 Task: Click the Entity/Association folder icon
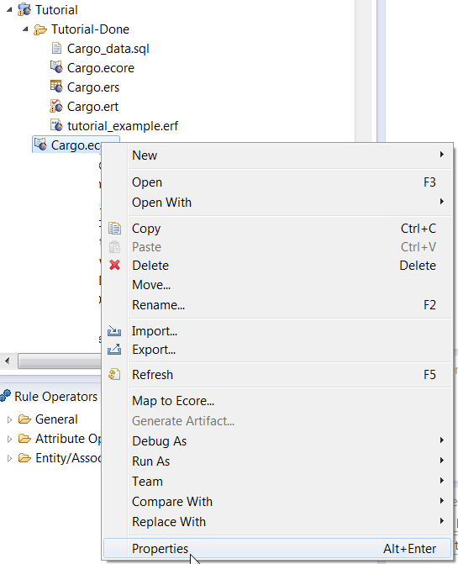click(24, 458)
